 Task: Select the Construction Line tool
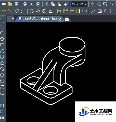2,27
